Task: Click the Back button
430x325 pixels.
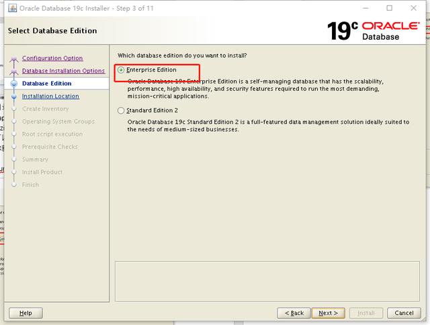Action: click(294, 313)
